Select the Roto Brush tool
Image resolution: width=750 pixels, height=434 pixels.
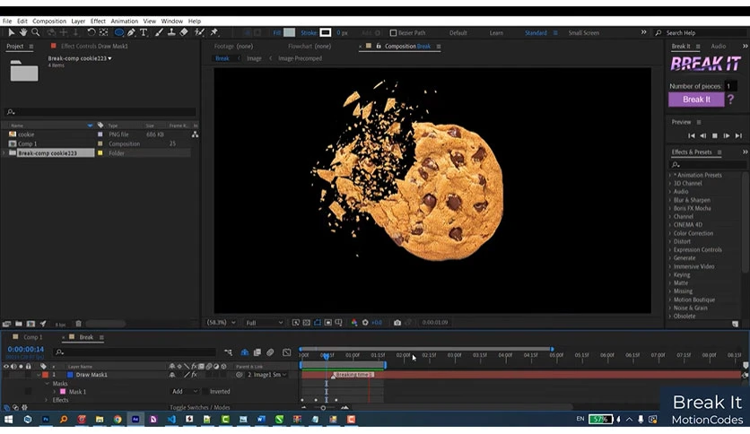(x=200, y=32)
